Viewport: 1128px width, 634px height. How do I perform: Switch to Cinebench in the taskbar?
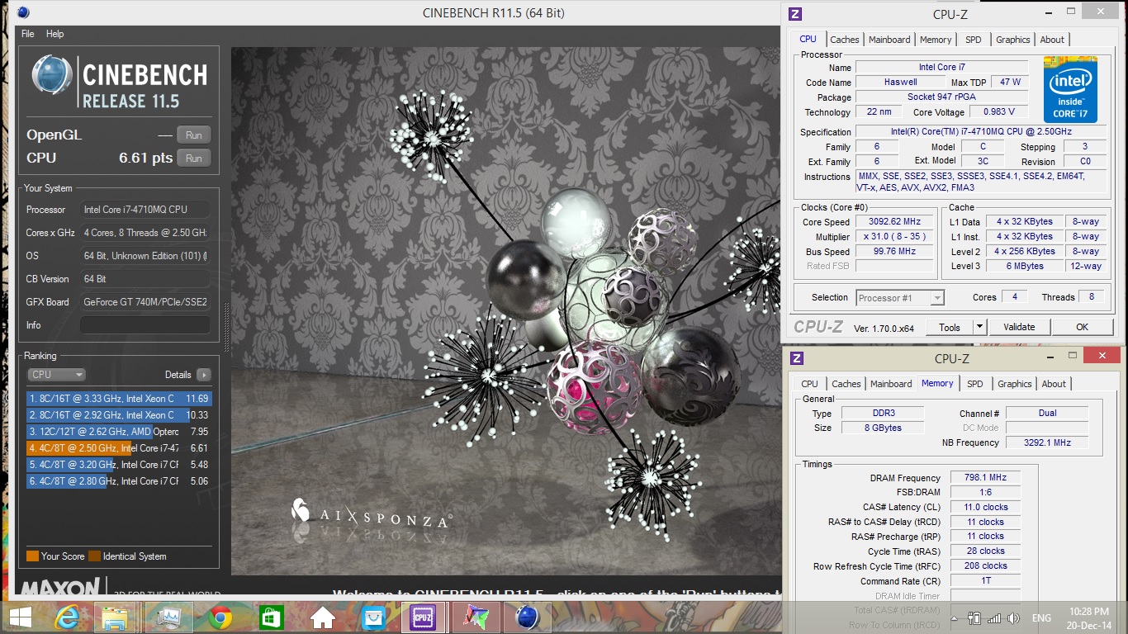527,617
